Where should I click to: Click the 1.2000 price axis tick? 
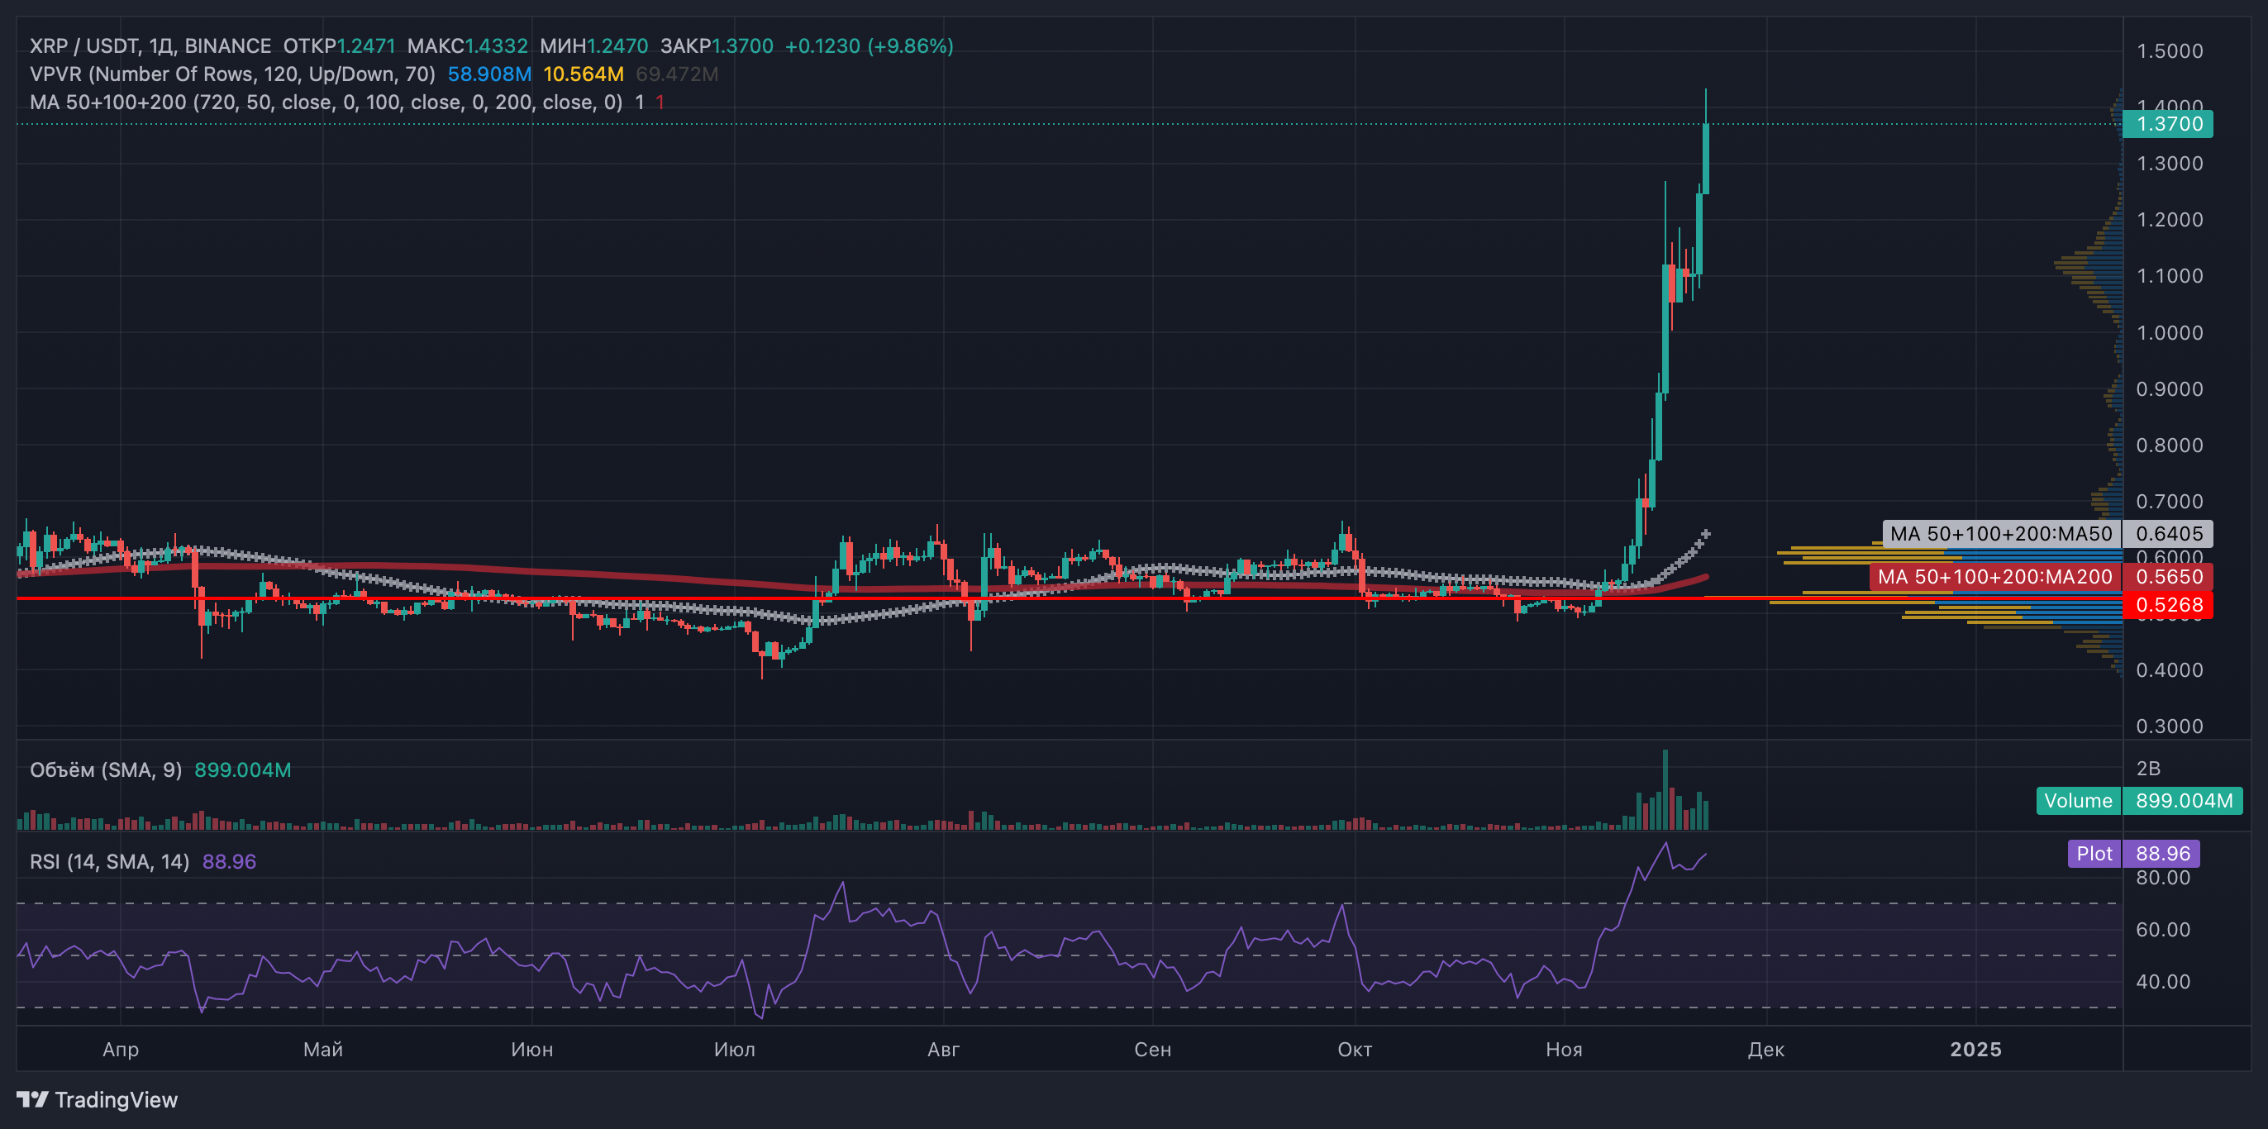tap(2170, 220)
